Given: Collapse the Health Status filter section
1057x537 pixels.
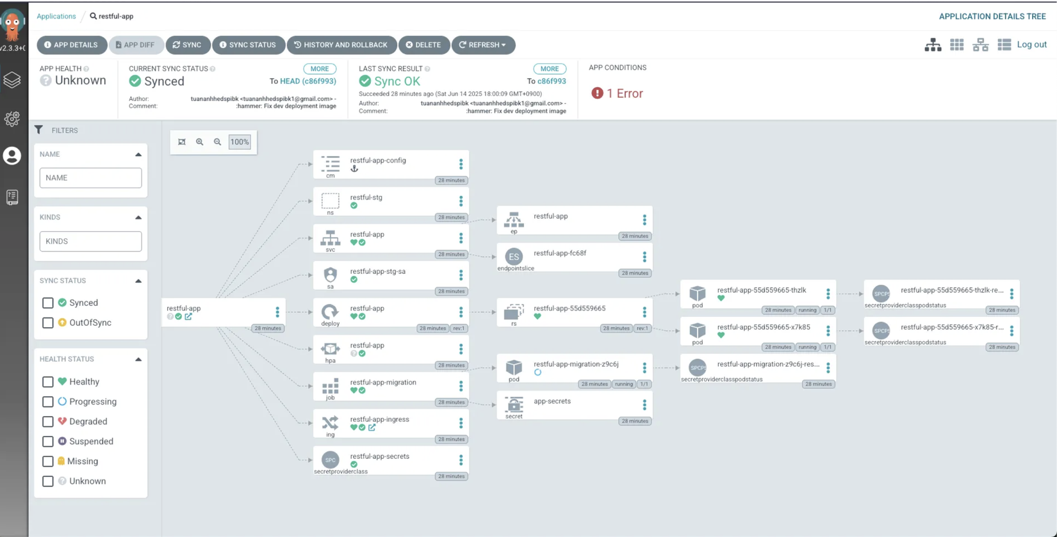Looking at the screenshot, I should pyautogui.click(x=138, y=360).
